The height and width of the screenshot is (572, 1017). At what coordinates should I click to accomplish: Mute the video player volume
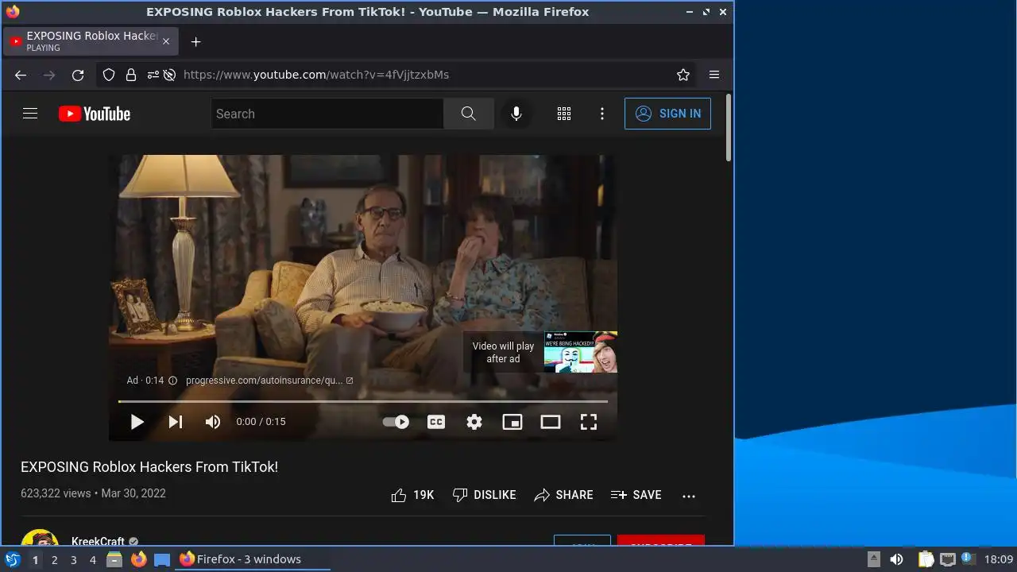[213, 422]
